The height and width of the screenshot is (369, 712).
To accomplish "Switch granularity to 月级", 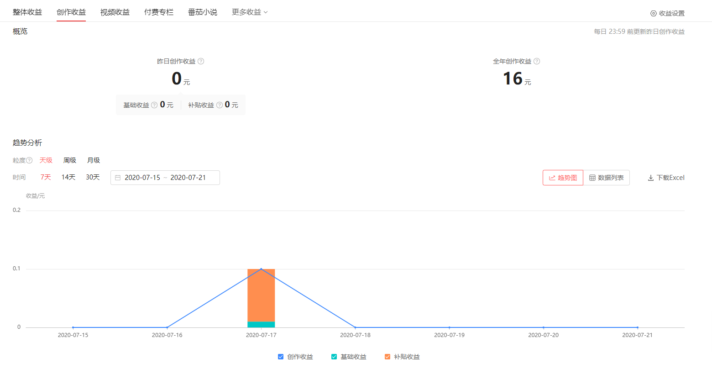I will [93, 160].
